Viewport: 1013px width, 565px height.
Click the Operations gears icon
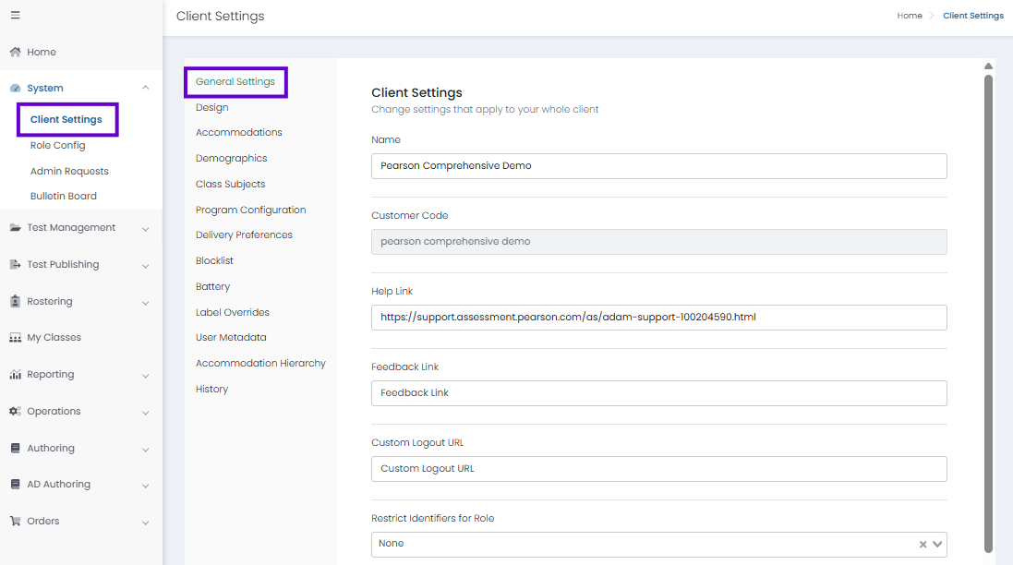tap(15, 412)
